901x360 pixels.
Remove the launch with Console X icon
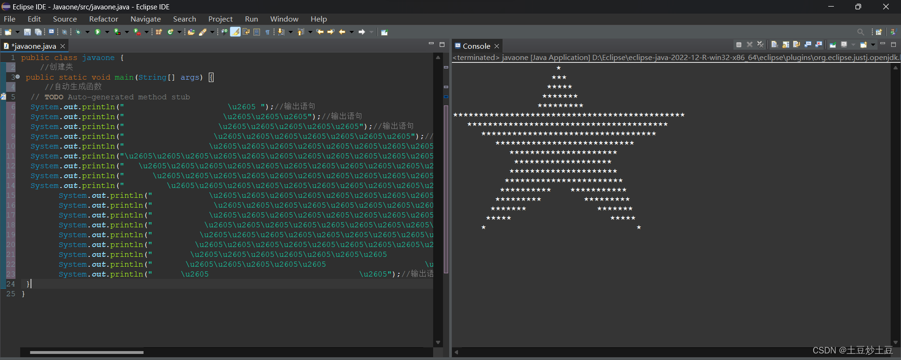[x=749, y=45]
